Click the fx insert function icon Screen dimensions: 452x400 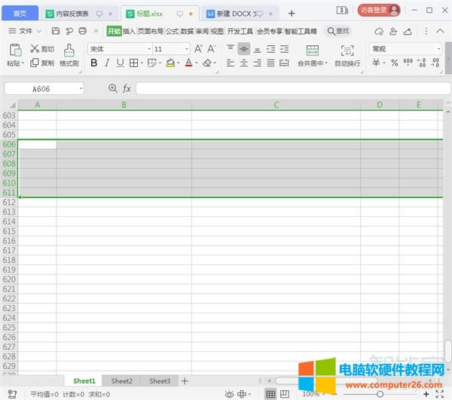(x=127, y=88)
